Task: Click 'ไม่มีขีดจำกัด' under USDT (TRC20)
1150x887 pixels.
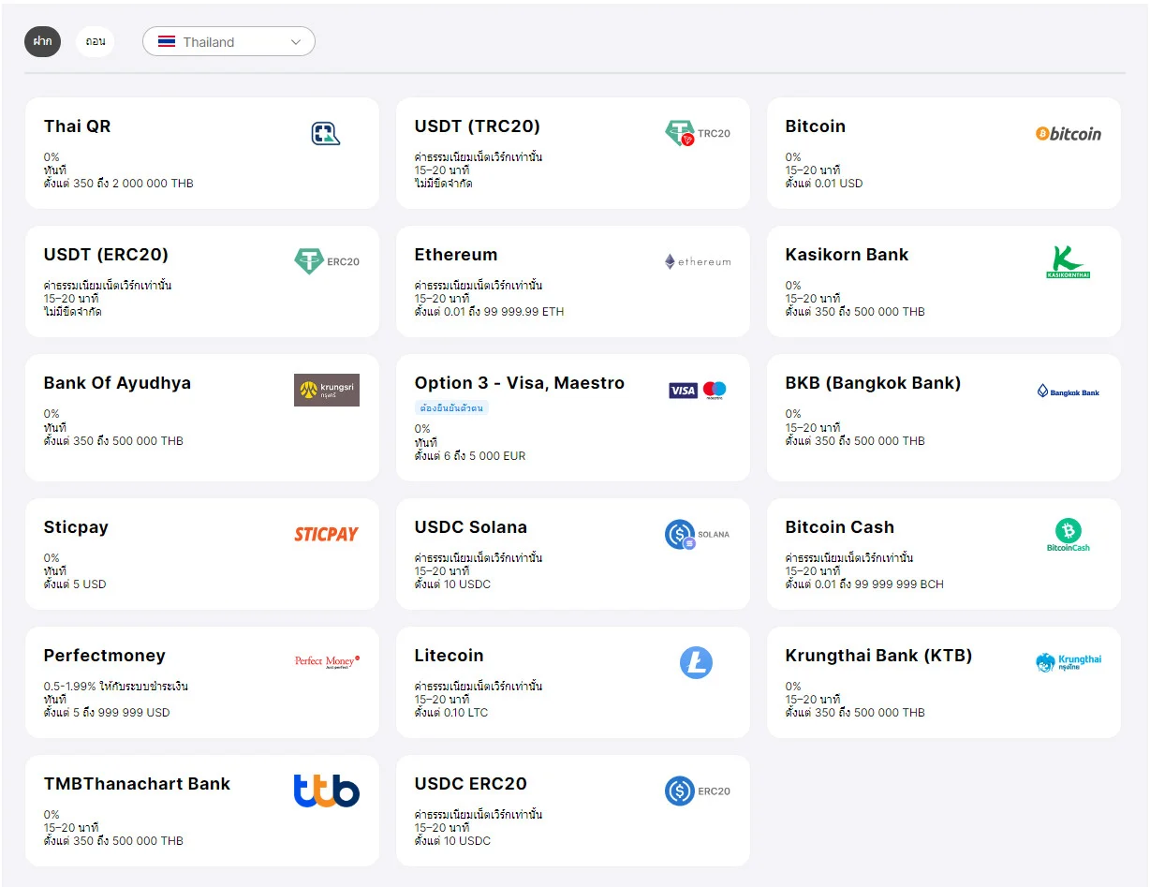Action: click(x=443, y=184)
